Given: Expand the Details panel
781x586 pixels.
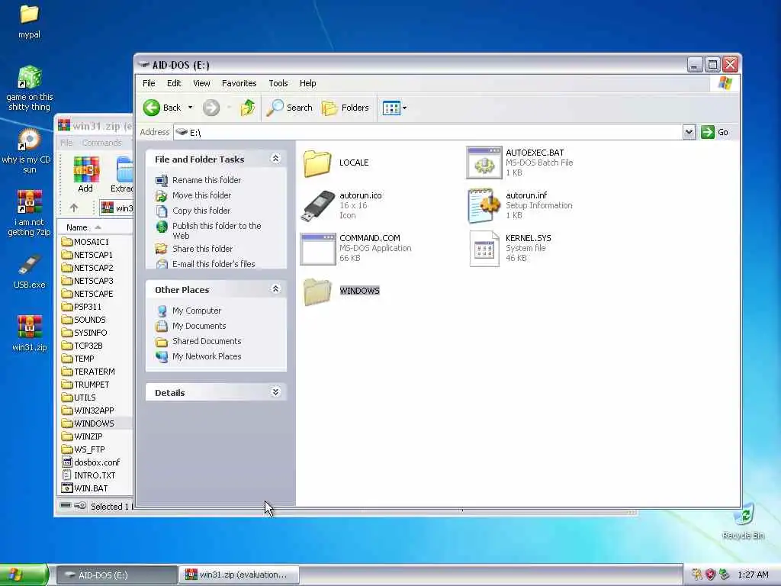Looking at the screenshot, I should (x=275, y=392).
